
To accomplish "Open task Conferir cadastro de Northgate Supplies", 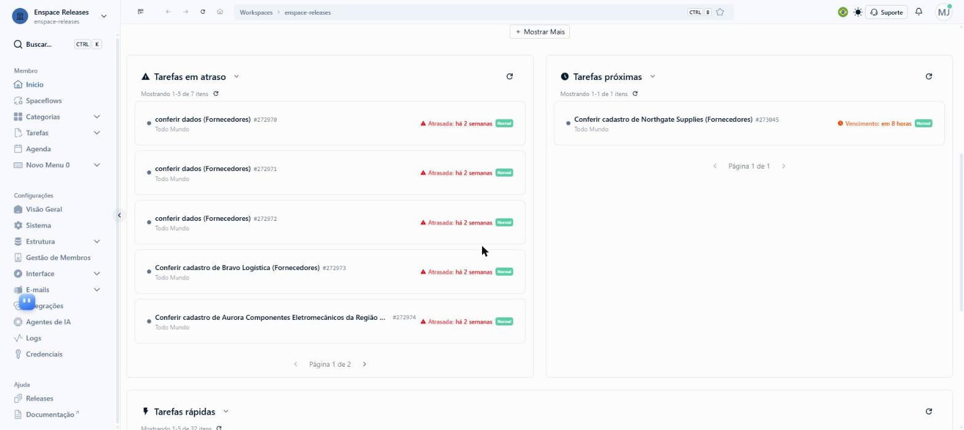I will coord(749,123).
